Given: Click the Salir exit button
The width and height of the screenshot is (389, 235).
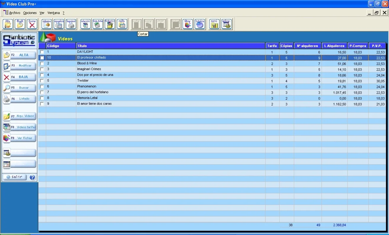Looking at the screenshot, I should [x=15, y=177].
